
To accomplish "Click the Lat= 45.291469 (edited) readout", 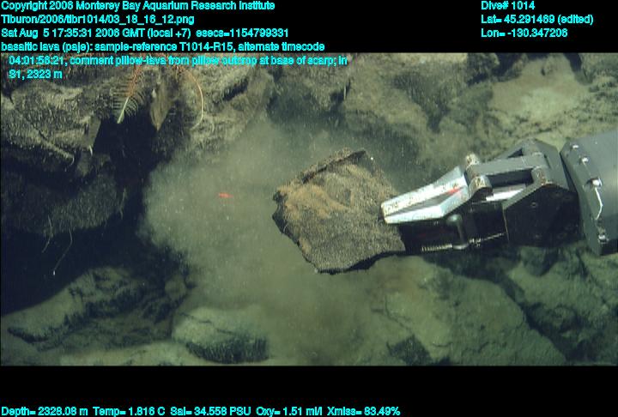I will point(536,20).
